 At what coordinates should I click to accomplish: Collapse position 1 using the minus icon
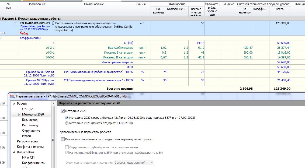point(3,33)
